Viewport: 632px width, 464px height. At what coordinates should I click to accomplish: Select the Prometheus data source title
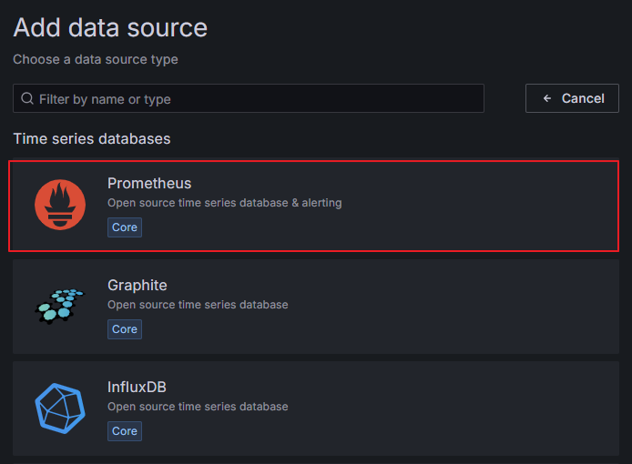(149, 183)
